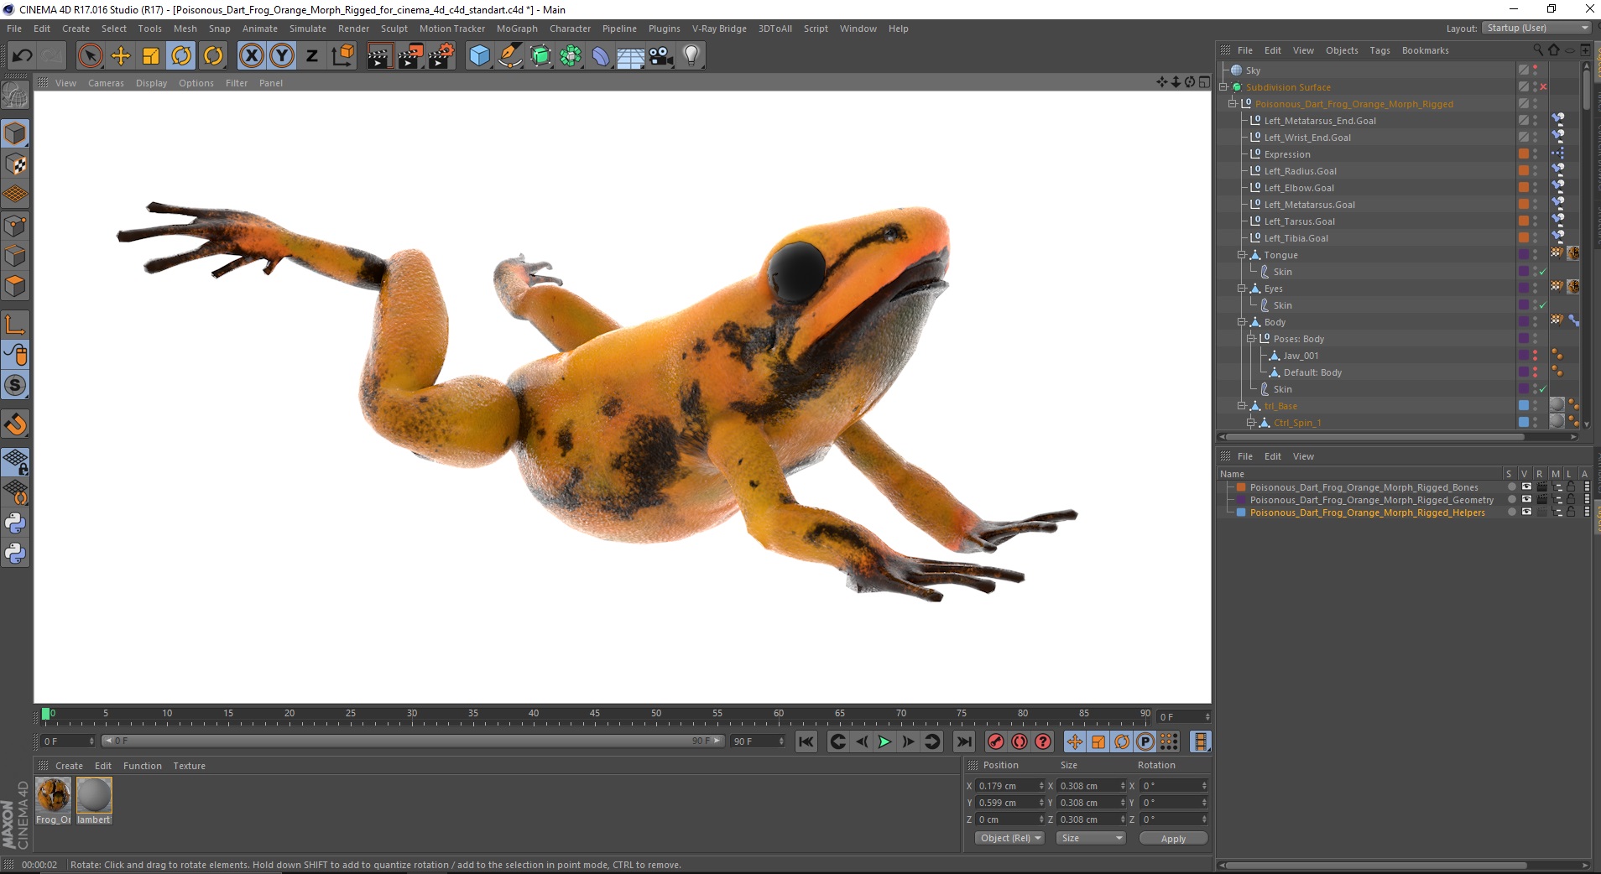Open the MoGraph menu
1601x874 pixels.
tap(517, 29)
